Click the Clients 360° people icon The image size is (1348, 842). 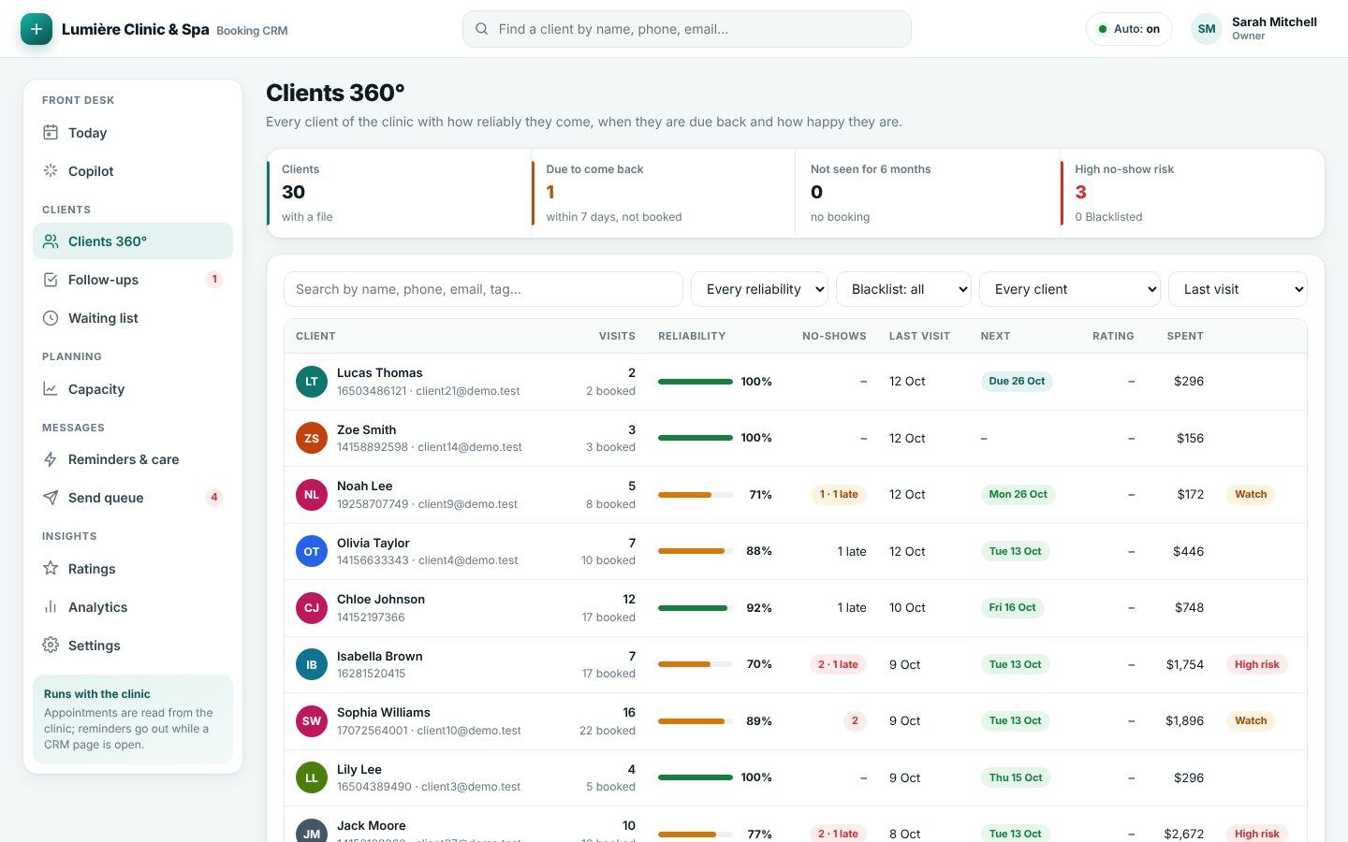(51, 241)
